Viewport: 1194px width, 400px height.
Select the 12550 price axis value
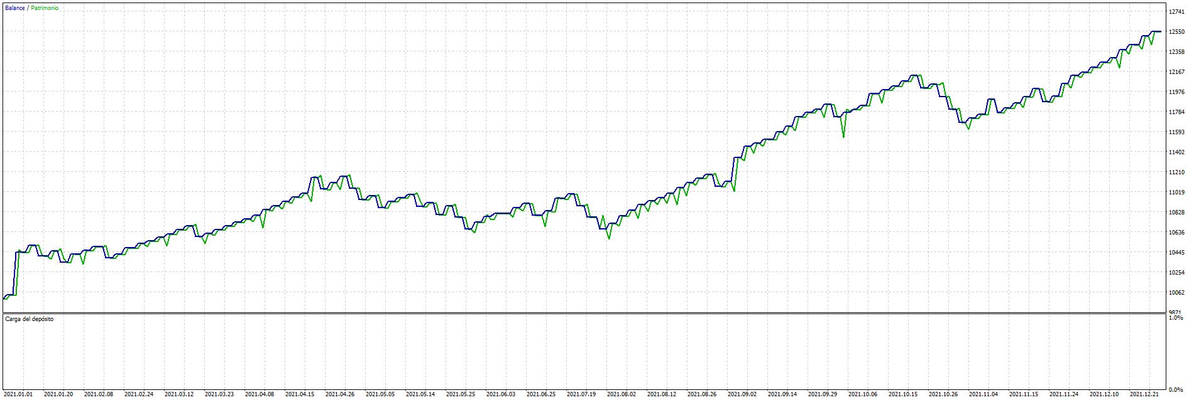1176,32
